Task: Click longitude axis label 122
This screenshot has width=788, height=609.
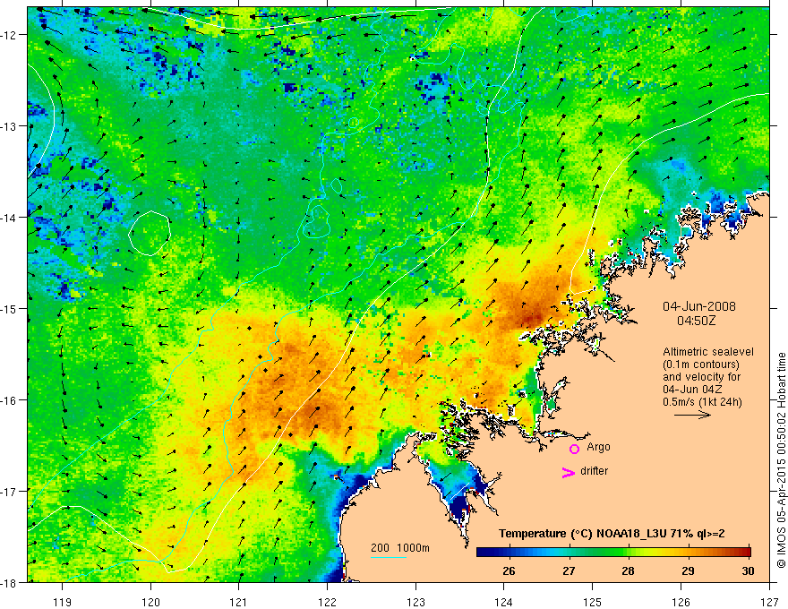Action: pyautogui.click(x=327, y=602)
